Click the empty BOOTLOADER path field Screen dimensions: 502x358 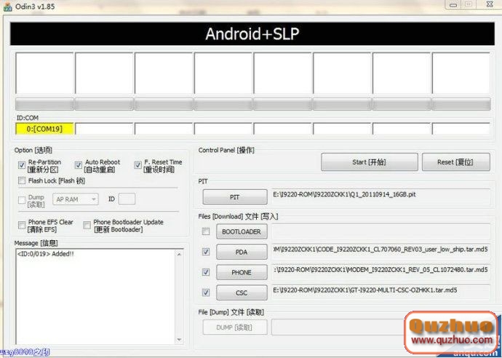click(381, 231)
